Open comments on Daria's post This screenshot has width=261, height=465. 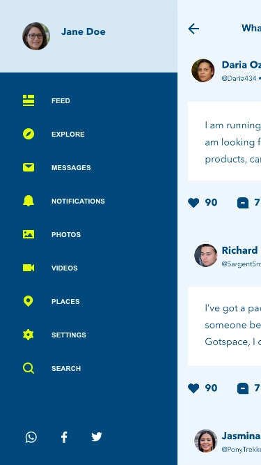coord(243,203)
